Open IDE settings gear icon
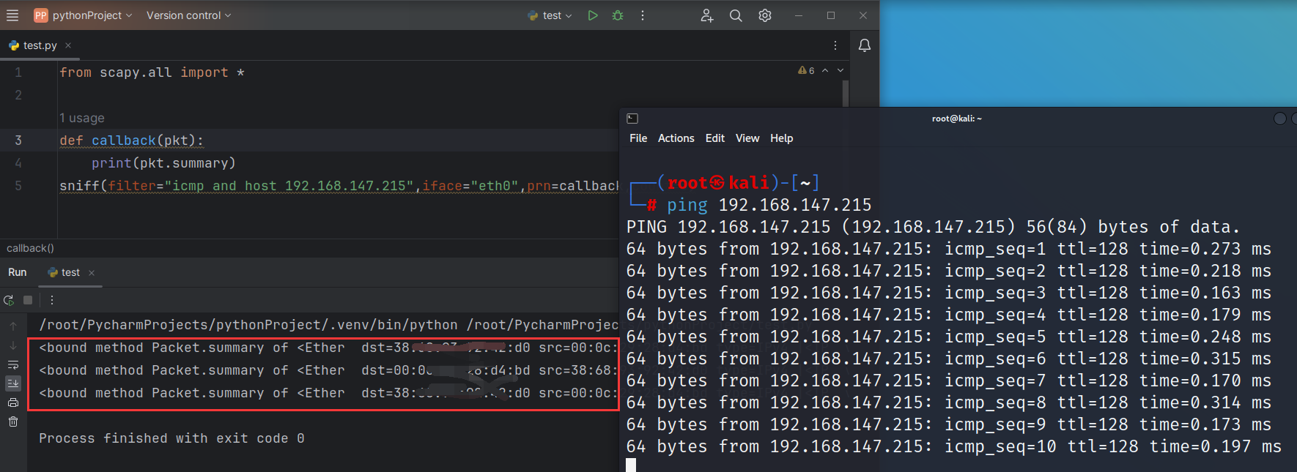Image resolution: width=1297 pixels, height=472 pixels. pyautogui.click(x=765, y=15)
